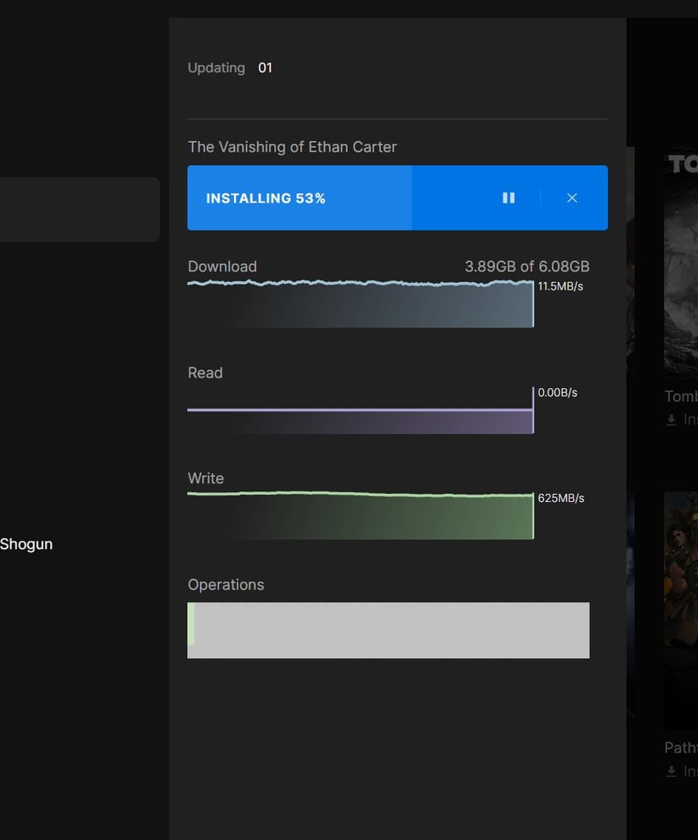Click the Write speed graph
This screenshot has width=698, height=840.
[361, 515]
